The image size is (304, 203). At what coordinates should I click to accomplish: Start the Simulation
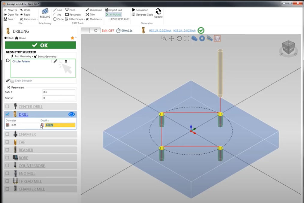[x=140, y=10]
